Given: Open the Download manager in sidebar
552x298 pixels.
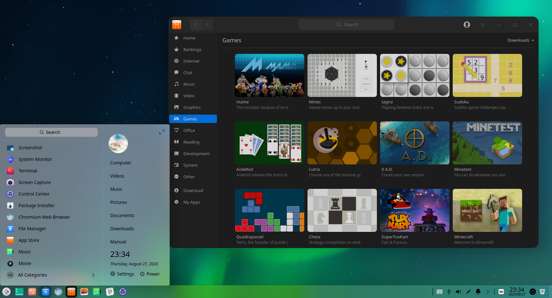Looking at the screenshot, I should click(x=193, y=191).
